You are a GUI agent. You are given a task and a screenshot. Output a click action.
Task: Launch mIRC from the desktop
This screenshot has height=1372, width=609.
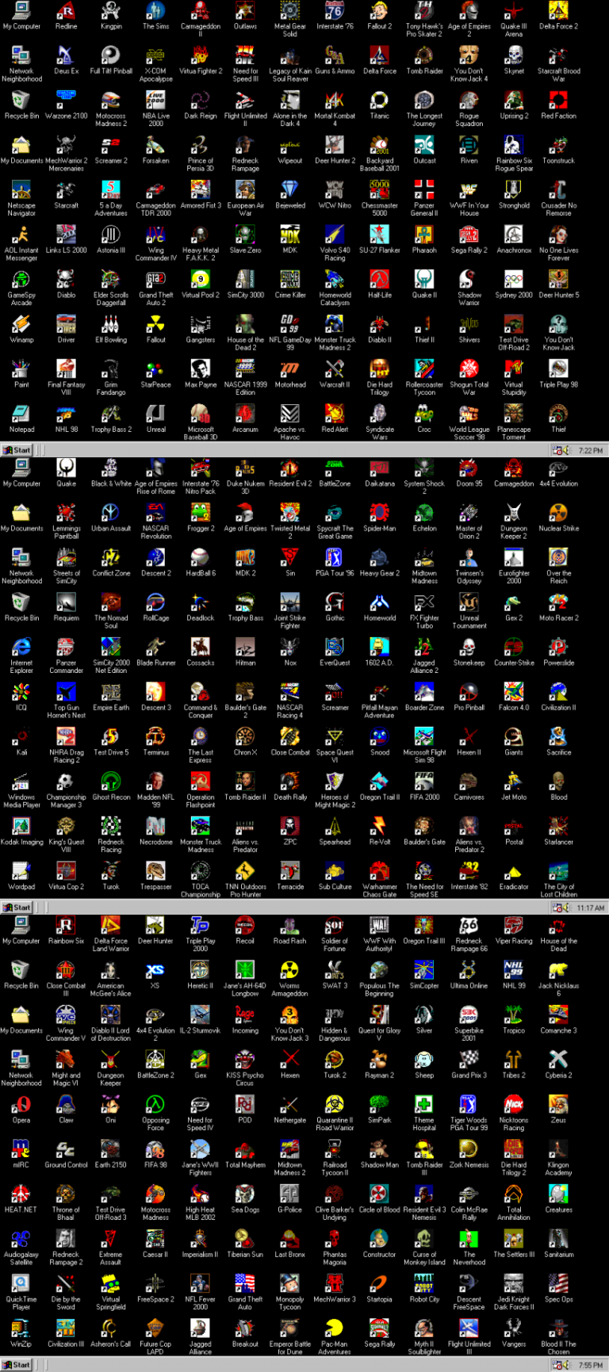point(21,1148)
